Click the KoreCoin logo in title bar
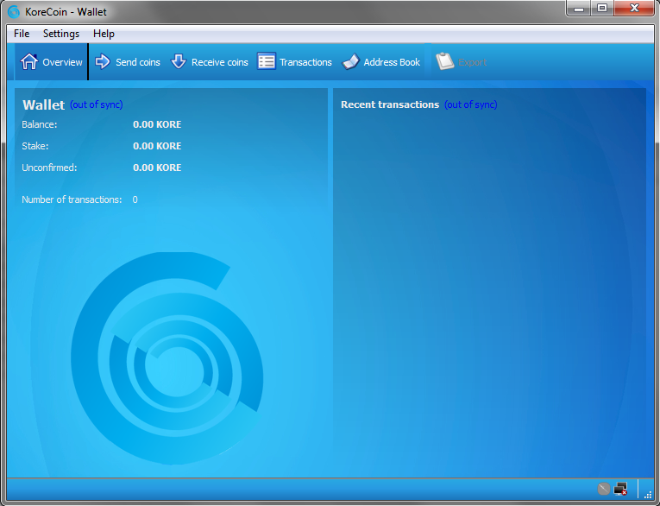The height and width of the screenshot is (506, 660). (x=14, y=12)
